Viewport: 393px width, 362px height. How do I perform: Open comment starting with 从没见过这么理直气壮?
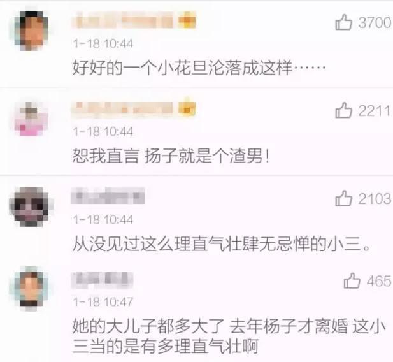pyautogui.click(x=222, y=243)
